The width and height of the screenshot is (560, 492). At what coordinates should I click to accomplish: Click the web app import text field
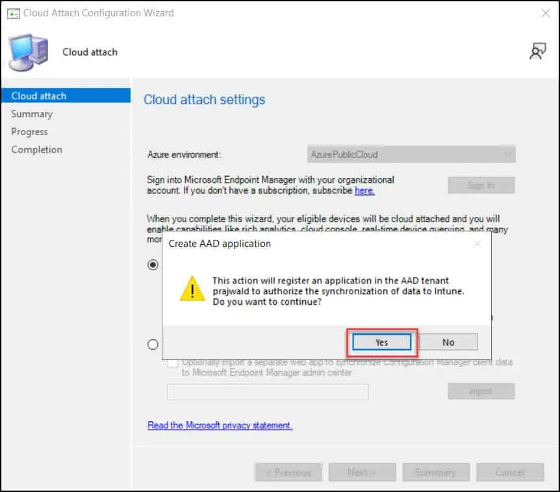pos(268,392)
